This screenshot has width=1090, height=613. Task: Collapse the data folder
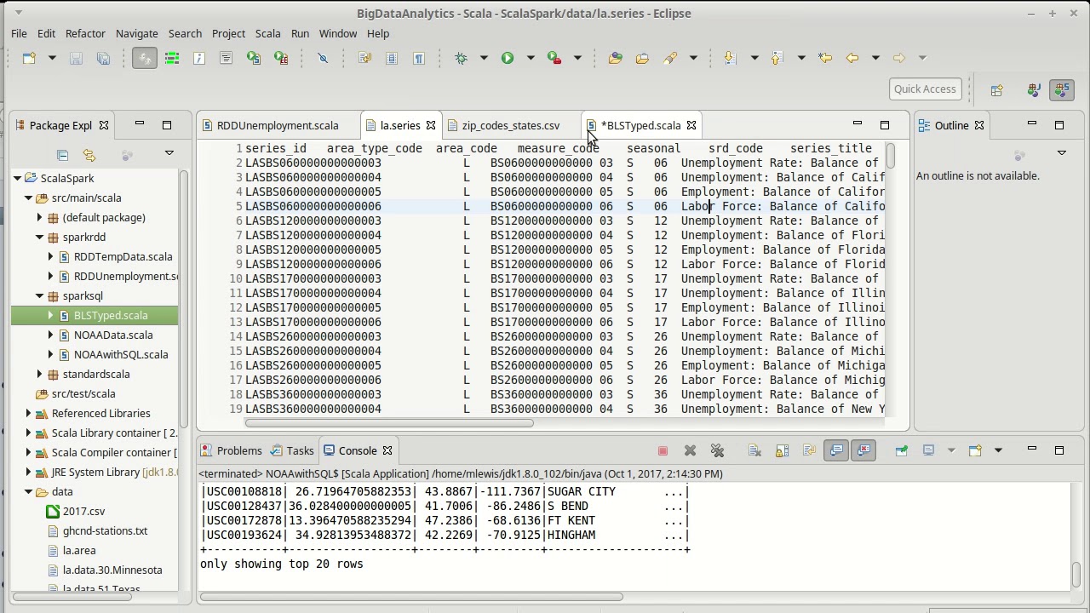[28, 491]
